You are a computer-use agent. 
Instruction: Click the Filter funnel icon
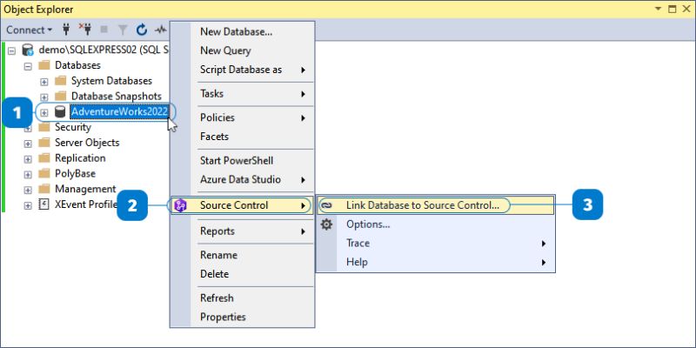pyautogui.click(x=123, y=30)
